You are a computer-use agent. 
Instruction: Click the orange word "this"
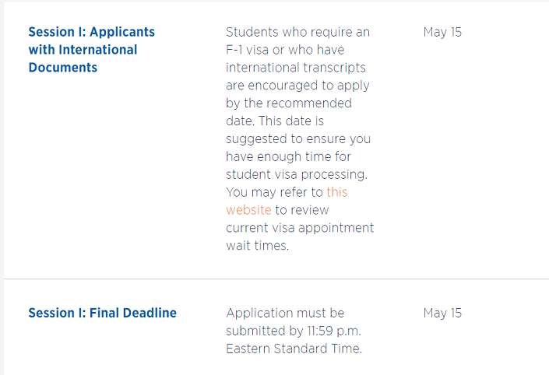click(x=337, y=192)
